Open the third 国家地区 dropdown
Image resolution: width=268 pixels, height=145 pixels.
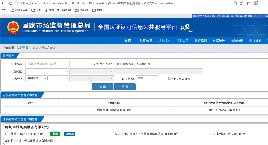point(81,78)
